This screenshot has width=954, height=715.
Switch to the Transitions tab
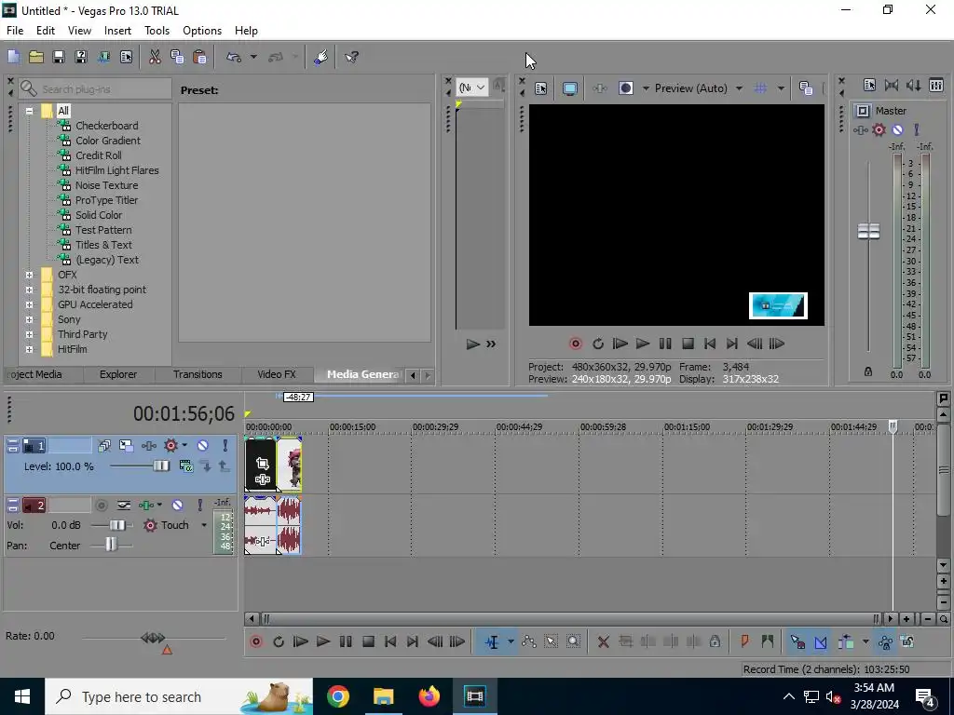click(x=198, y=374)
